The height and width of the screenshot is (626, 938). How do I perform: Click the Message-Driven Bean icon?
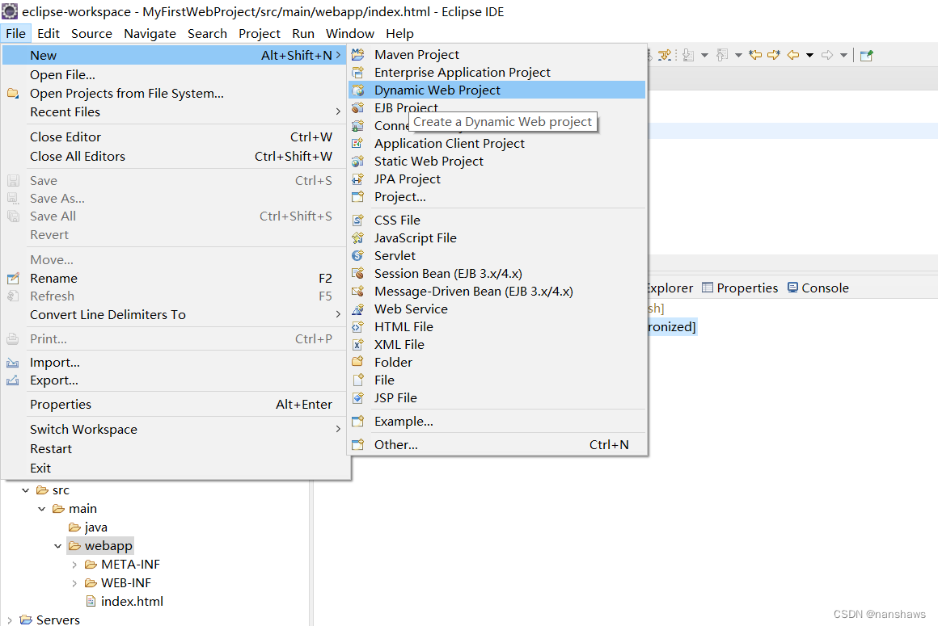click(357, 292)
